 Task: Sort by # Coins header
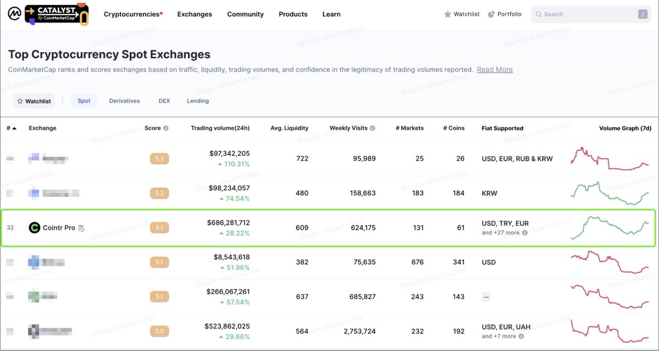pos(454,128)
